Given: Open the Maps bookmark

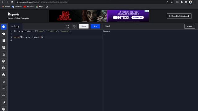Looking at the screenshot, I should tap(40, 7).
